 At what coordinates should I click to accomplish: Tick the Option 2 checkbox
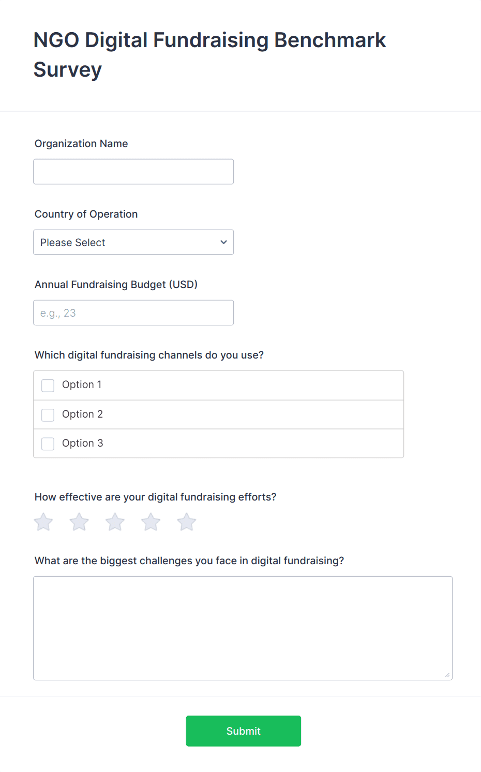tap(48, 415)
